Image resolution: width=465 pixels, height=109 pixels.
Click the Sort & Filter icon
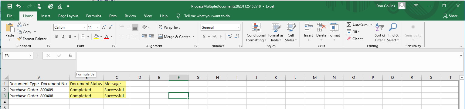pyautogui.click(x=380, y=27)
